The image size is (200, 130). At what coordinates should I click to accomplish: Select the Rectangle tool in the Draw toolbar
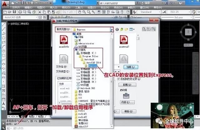coord(3,42)
